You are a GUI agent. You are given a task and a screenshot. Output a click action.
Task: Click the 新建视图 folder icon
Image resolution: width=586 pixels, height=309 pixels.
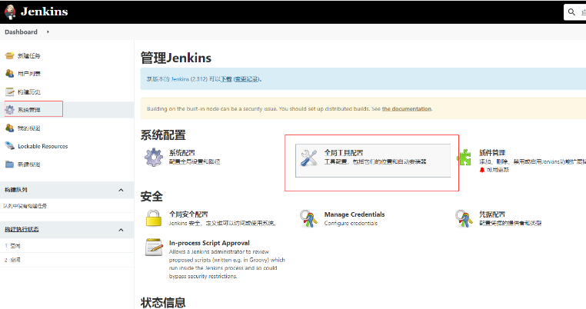[x=9, y=164]
